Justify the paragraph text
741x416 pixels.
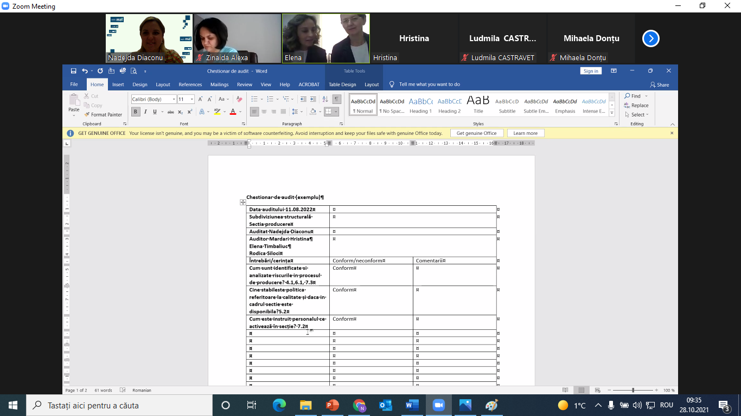tap(283, 112)
